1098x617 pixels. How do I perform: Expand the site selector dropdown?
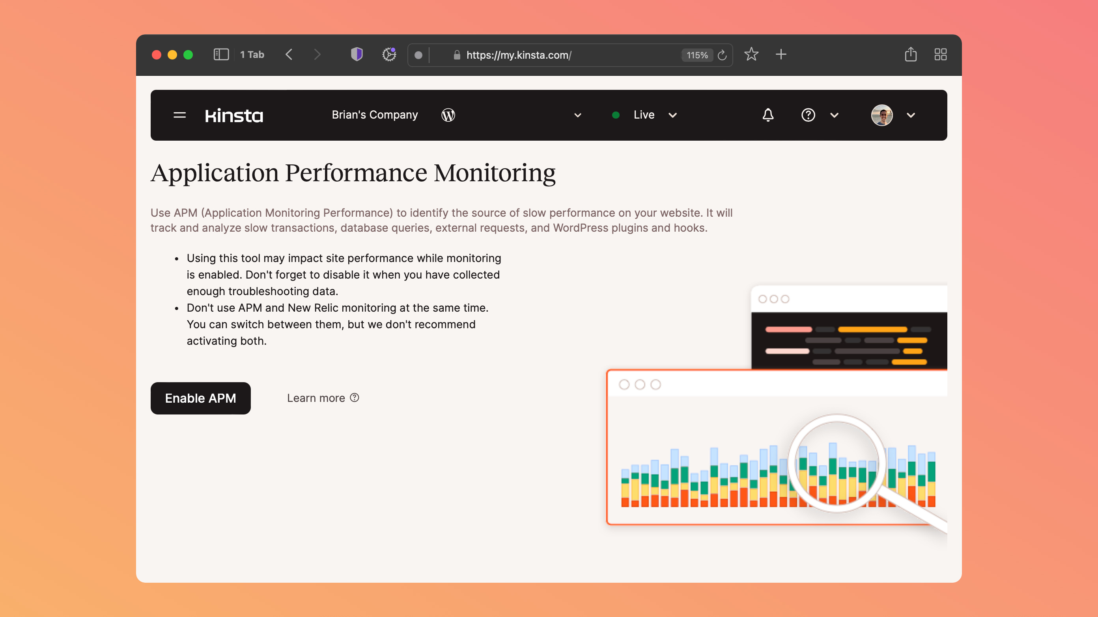[x=577, y=115]
